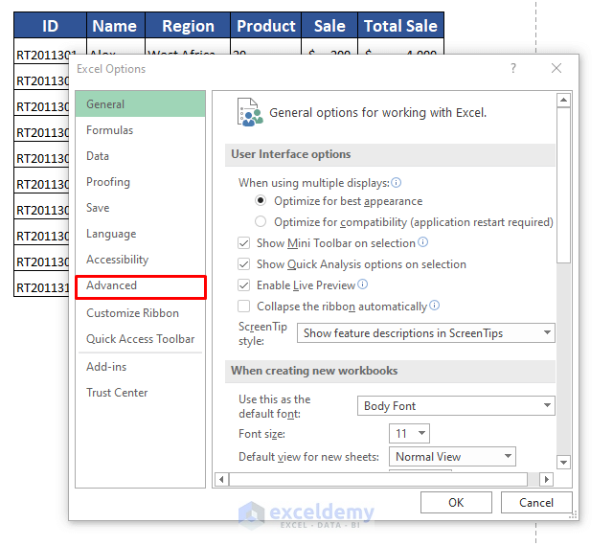Open the default font Body Font dropdown
Image resolution: width=613 pixels, height=546 pixels.
coord(456,405)
